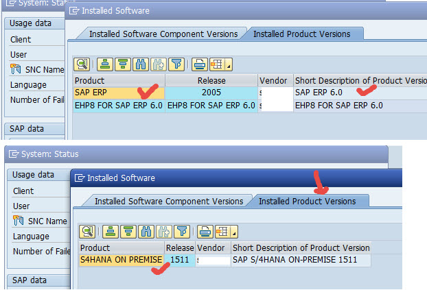Screen dimensions: 427x290
Task: Open Installed Software Component Versions tab, lower window
Action: (x=168, y=201)
